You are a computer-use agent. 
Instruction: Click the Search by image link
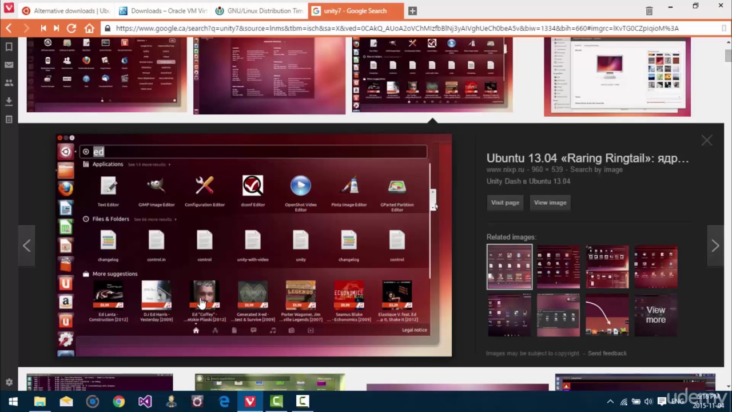[x=596, y=170]
